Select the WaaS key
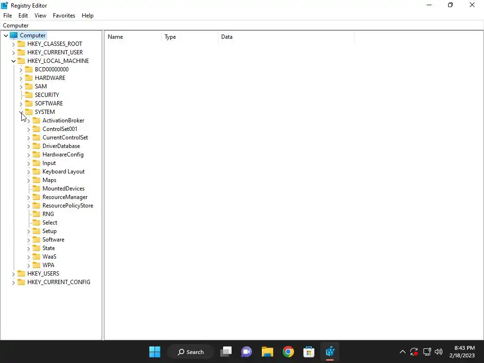Screen dimensions: 484x363 coord(49,257)
